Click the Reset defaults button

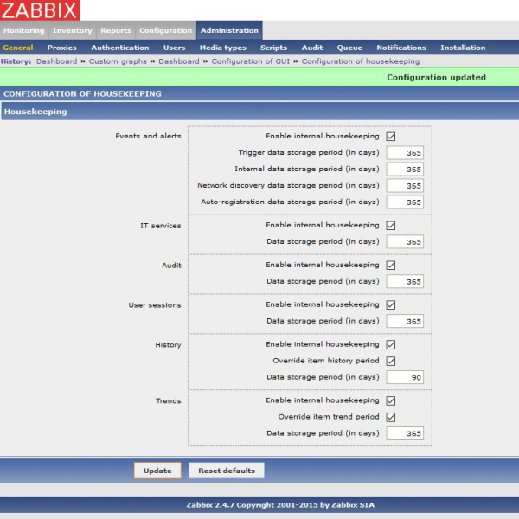coord(227,471)
